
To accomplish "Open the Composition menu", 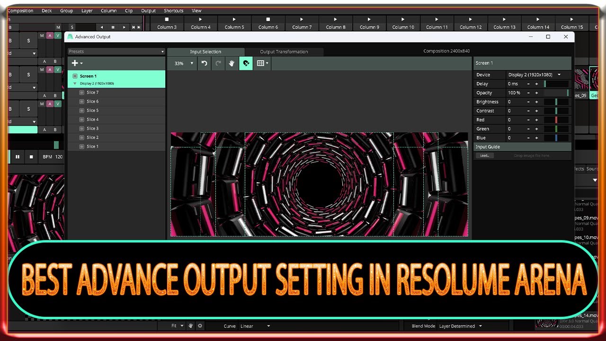I will pos(20,11).
